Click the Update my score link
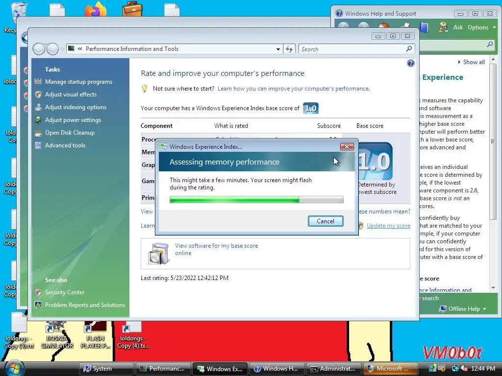This screenshot has height=376, width=502. tap(388, 226)
